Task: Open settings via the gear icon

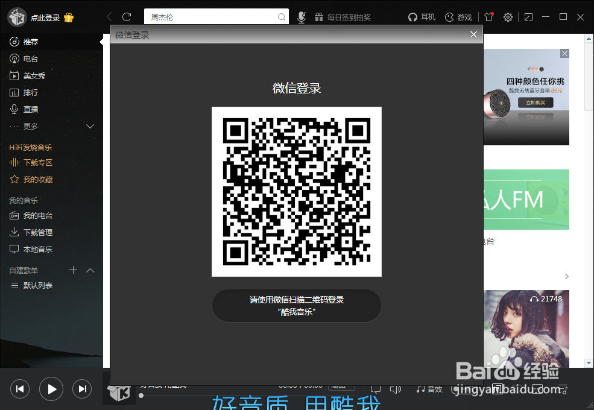Action: [x=508, y=17]
